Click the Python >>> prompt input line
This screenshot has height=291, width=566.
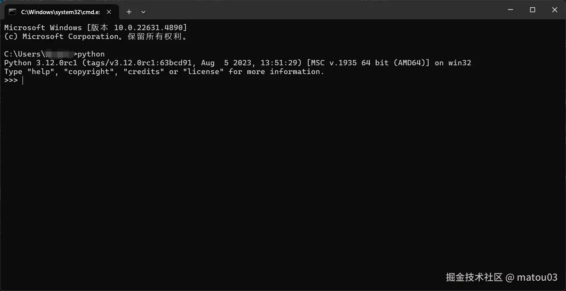click(x=282, y=81)
